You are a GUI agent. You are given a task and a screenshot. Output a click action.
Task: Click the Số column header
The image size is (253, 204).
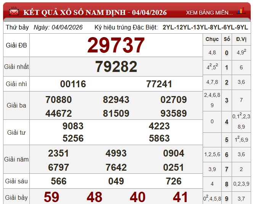pyautogui.click(x=227, y=39)
